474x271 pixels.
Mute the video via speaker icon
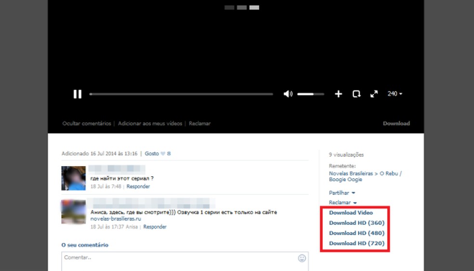tap(288, 94)
